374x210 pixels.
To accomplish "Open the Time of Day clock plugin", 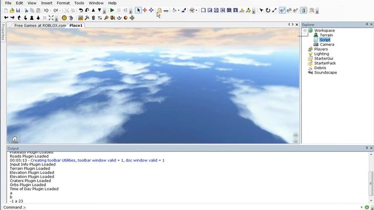I will tap(64, 18).
